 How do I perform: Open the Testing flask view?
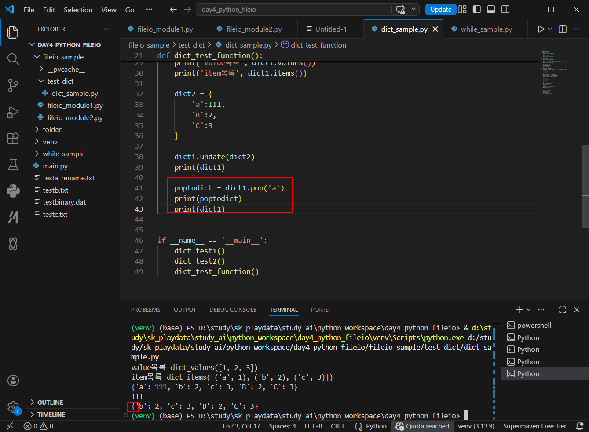tap(13, 165)
